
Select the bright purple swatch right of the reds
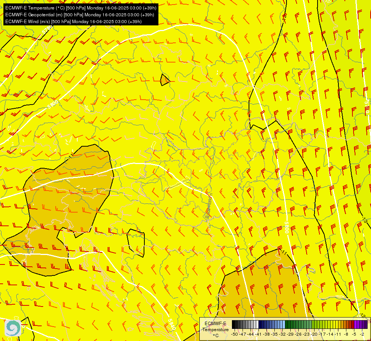coord(355,325)
